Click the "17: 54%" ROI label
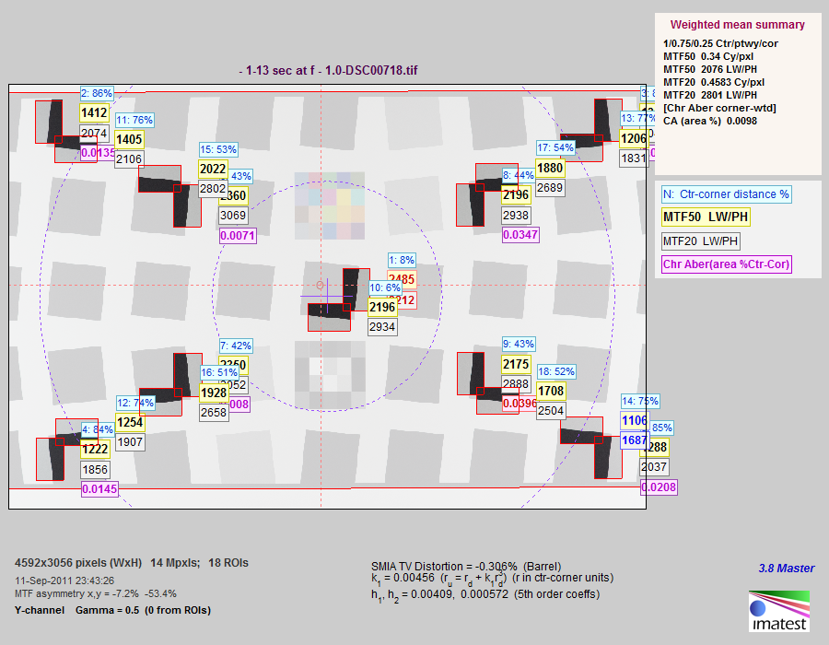This screenshot has height=645, width=829. (x=555, y=147)
